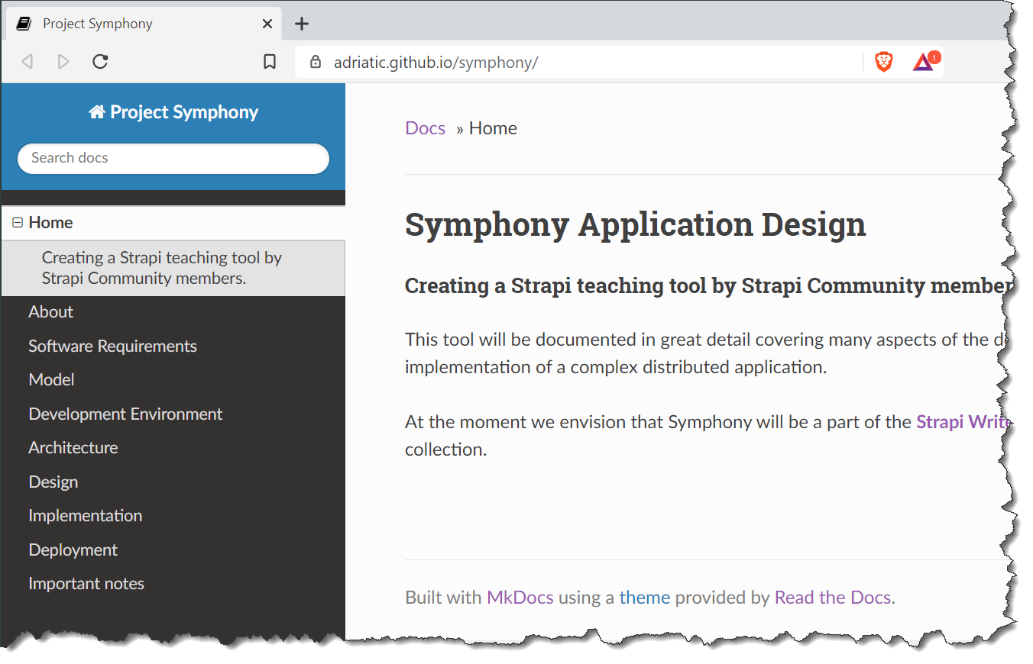1033x664 pixels.
Task: Collapse the Home navigation section
Action: pyautogui.click(x=18, y=223)
